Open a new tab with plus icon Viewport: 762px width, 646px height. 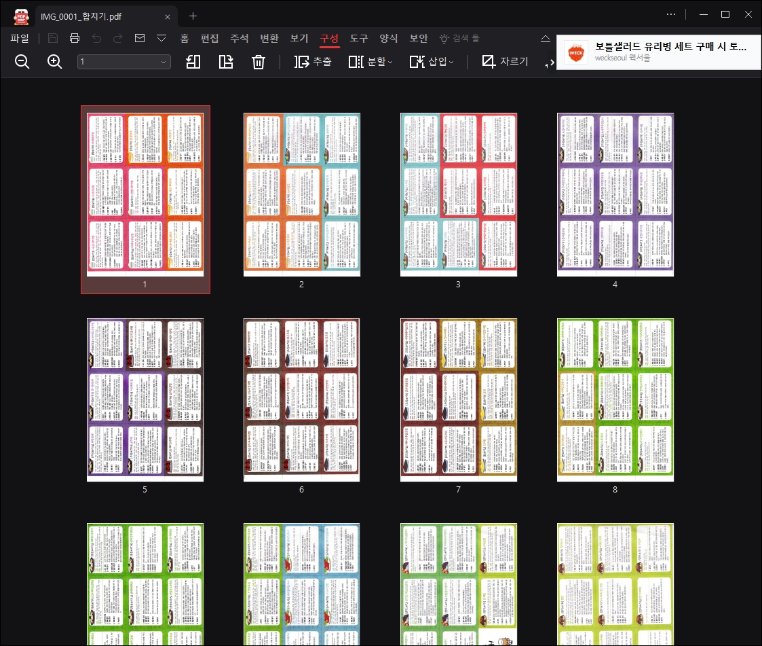click(x=193, y=16)
